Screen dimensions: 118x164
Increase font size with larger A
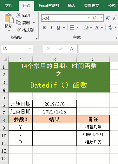[x=108, y=18]
